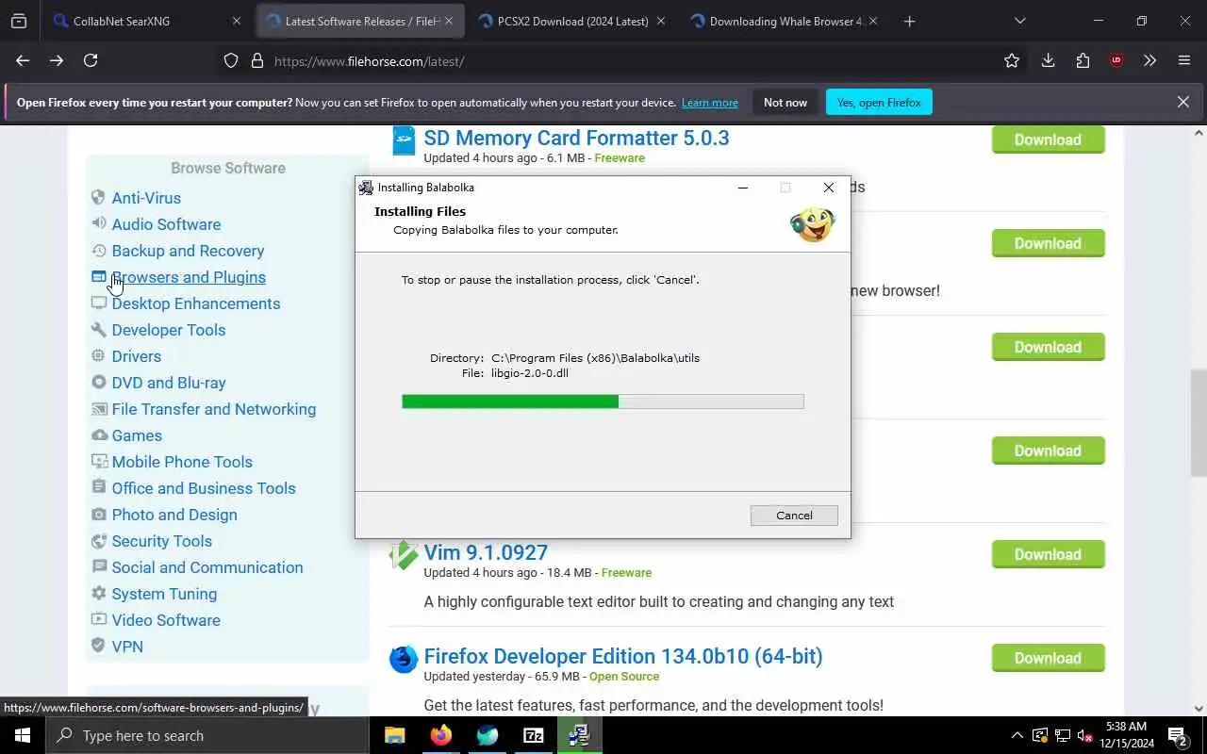Bookmark this page with the star icon
The width and height of the screenshot is (1207, 754).
pos(1012,60)
